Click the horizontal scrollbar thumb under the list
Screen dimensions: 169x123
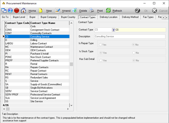(x=8, y=109)
